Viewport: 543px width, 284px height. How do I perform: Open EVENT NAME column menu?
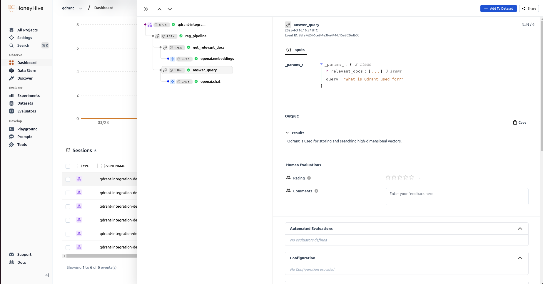click(101, 166)
